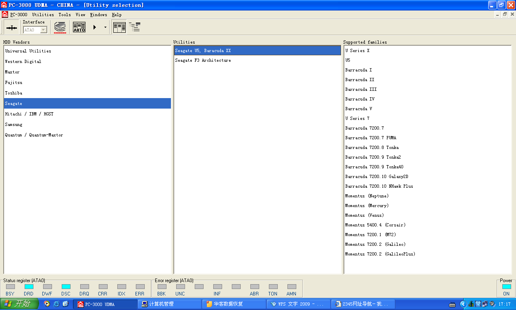Restore the Utility selection child window
The width and height of the screenshot is (516, 310).
504,14
